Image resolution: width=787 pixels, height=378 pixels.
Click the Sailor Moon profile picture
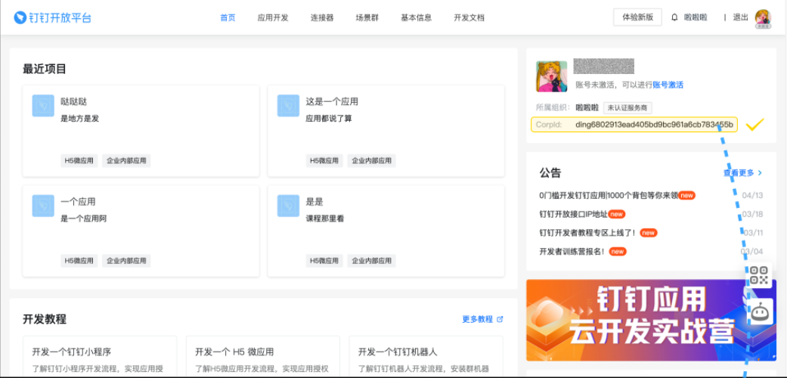(551, 76)
